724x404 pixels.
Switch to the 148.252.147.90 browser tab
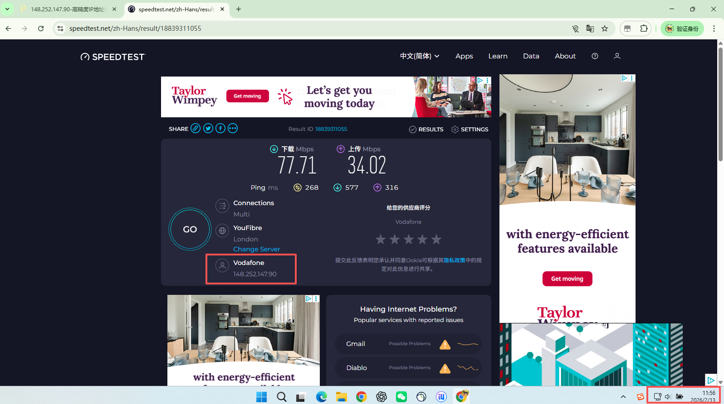[68, 9]
